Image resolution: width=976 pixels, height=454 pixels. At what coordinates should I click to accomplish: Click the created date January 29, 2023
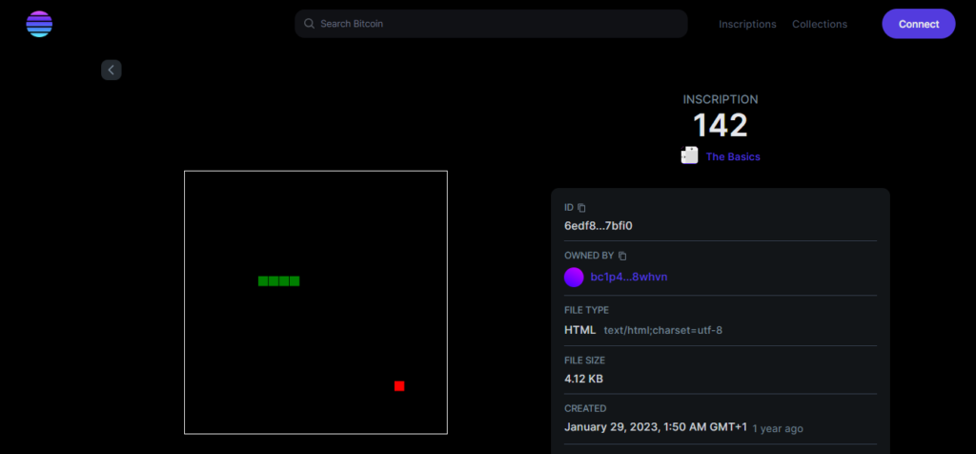pos(655,427)
